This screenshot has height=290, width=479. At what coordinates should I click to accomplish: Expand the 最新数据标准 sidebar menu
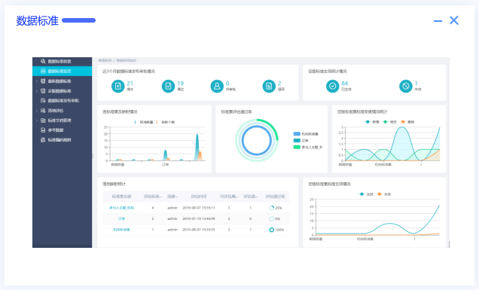tap(62, 81)
